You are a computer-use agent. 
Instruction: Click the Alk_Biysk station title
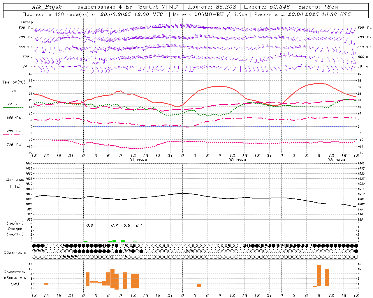coord(47,7)
